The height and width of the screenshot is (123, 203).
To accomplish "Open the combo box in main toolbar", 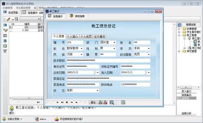I will point(30,19).
